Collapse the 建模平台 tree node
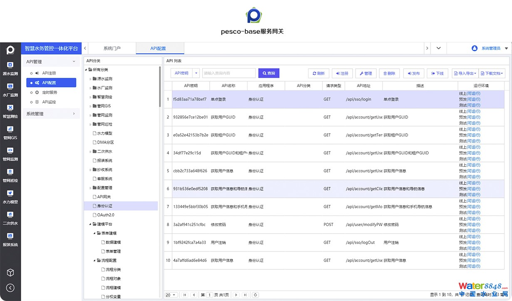This screenshot has height=301, width=512. click(x=91, y=224)
